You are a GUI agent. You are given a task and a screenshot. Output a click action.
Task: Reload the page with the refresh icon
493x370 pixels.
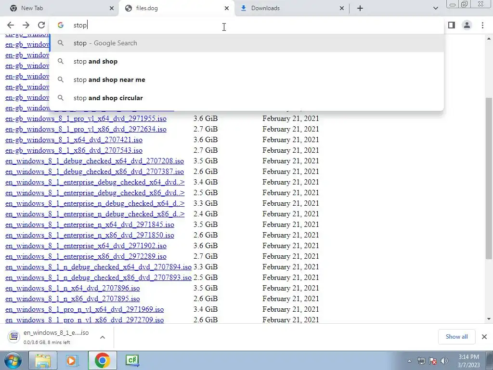[x=41, y=25]
